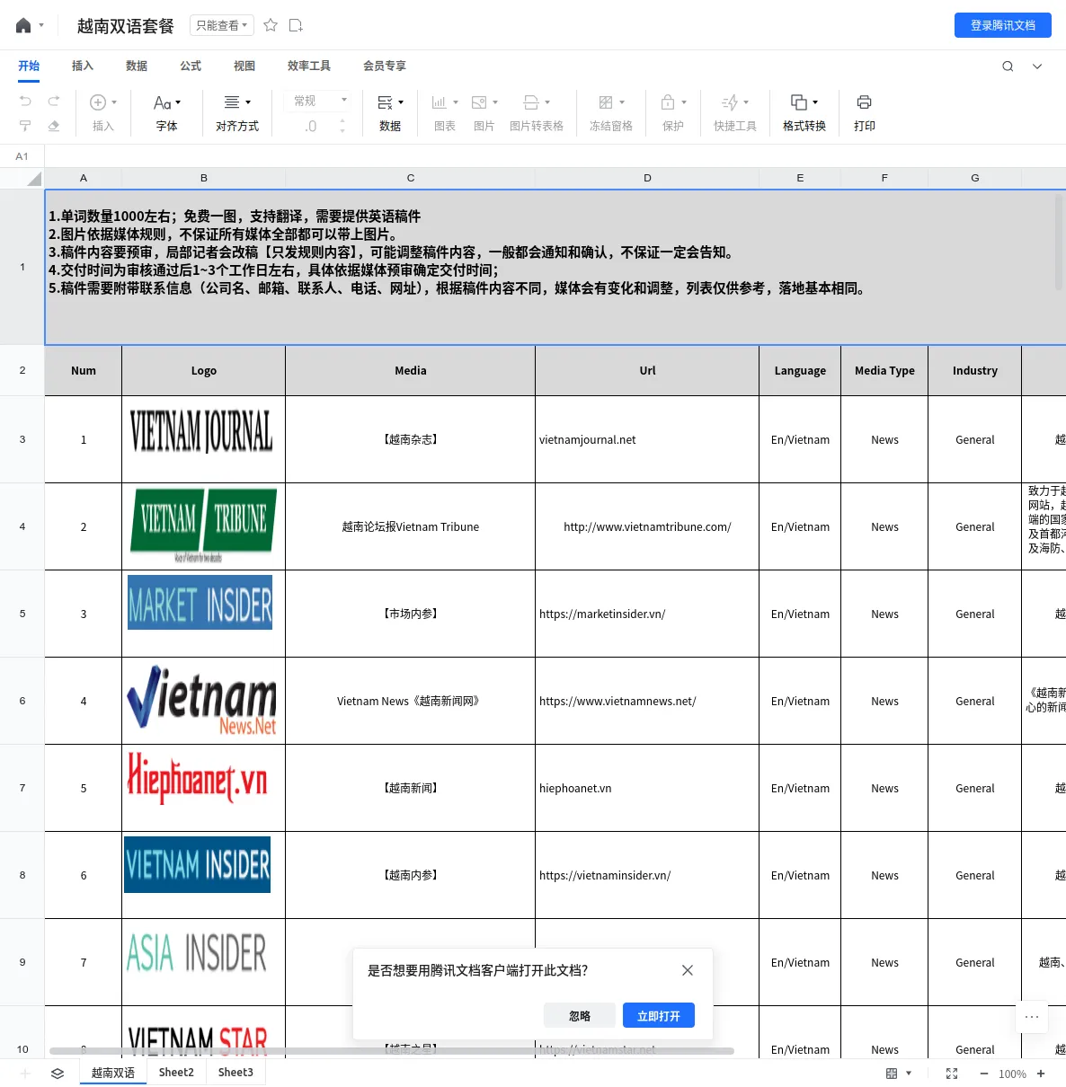Open the 效率工具 ribbon tab

tap(309, 66)
